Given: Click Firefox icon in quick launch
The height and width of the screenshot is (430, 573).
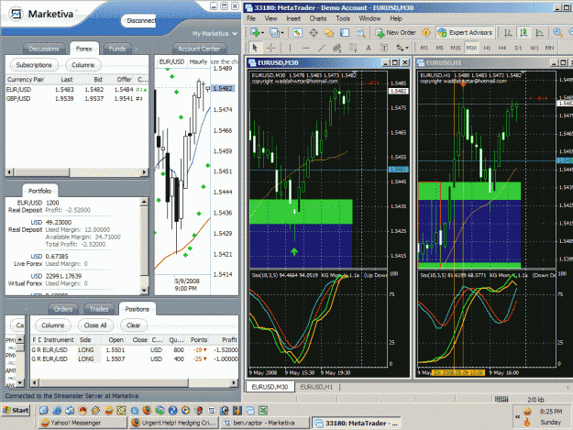Looking at the screenshot, I should [148, 410].
